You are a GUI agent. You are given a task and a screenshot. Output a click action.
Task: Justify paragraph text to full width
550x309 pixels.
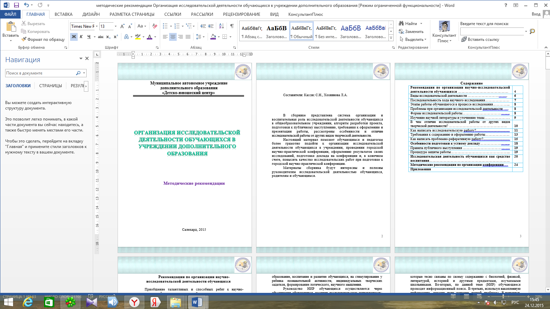[x=188, y=37]
